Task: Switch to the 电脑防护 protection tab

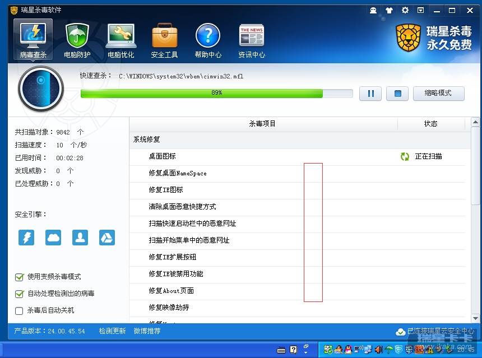Action: 77,41
